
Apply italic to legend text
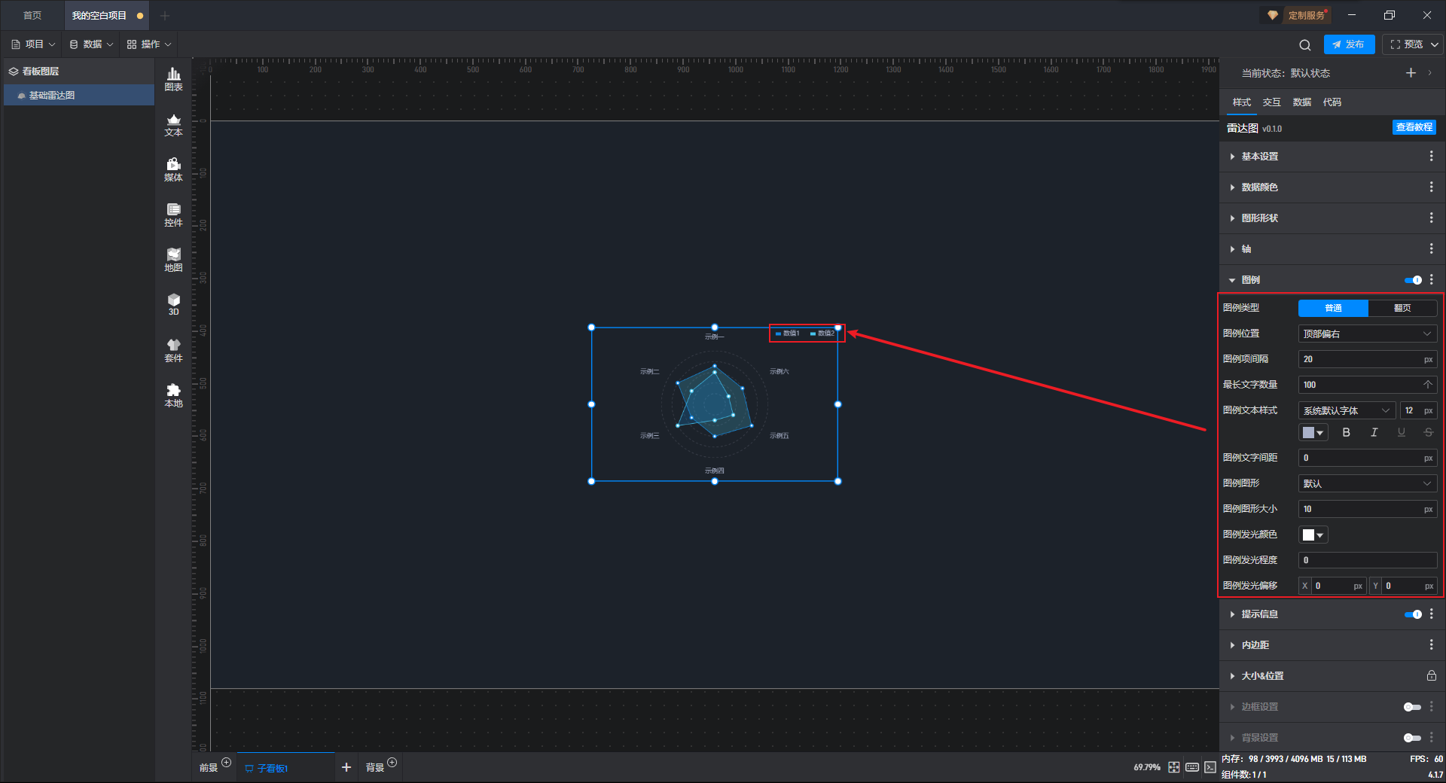pos(1374,432)
